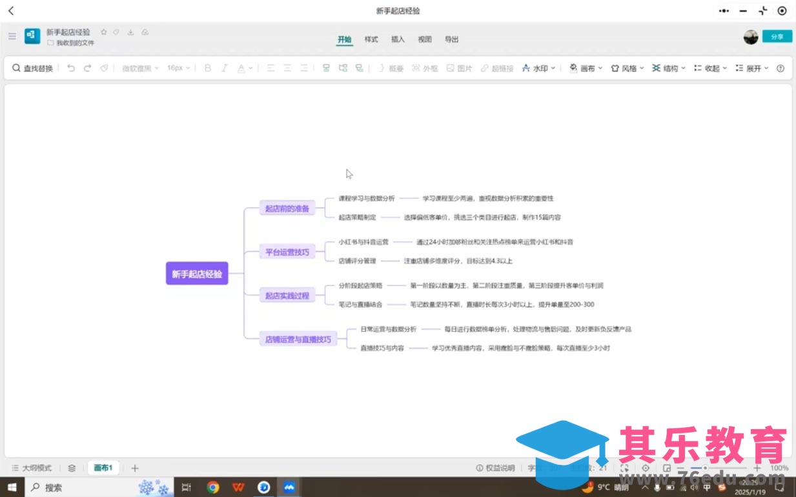Screen dimensions: 796x497
Task: Click the 分享 share button
Action: point(777,37)
